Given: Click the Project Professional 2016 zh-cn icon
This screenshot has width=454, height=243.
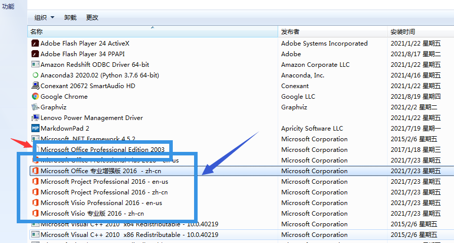Looking at the screenshot, I should tap(35, 192).
